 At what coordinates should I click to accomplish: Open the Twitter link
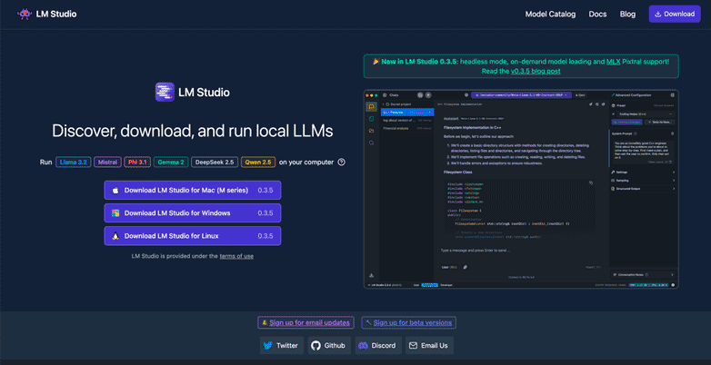pyautogui.click(x=281, y=346)
